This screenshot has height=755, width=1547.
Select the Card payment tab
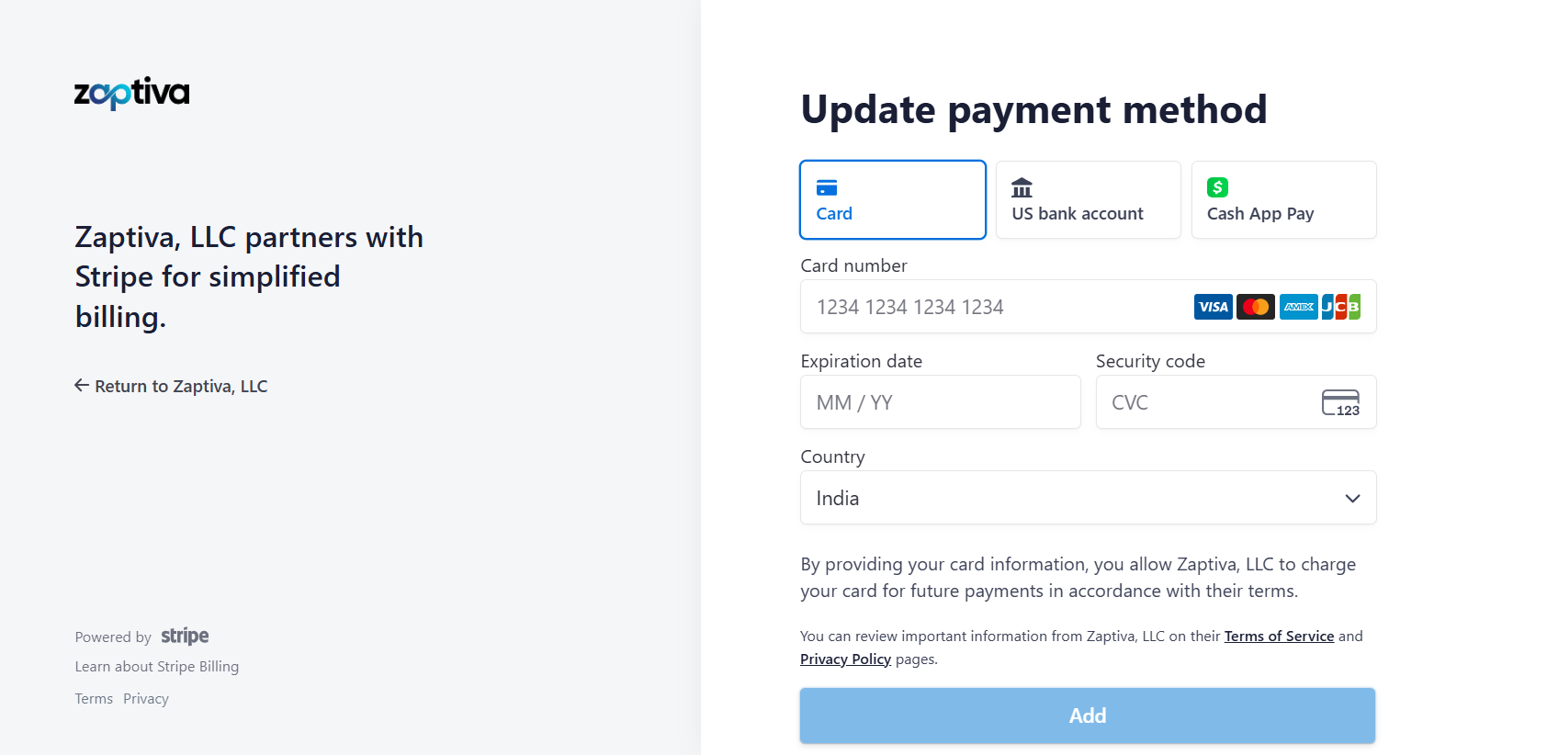(892, 200)
